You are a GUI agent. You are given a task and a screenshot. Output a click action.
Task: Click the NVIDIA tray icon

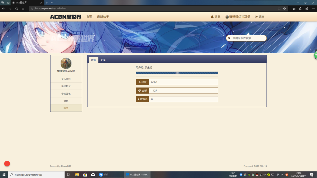[249, 175]
